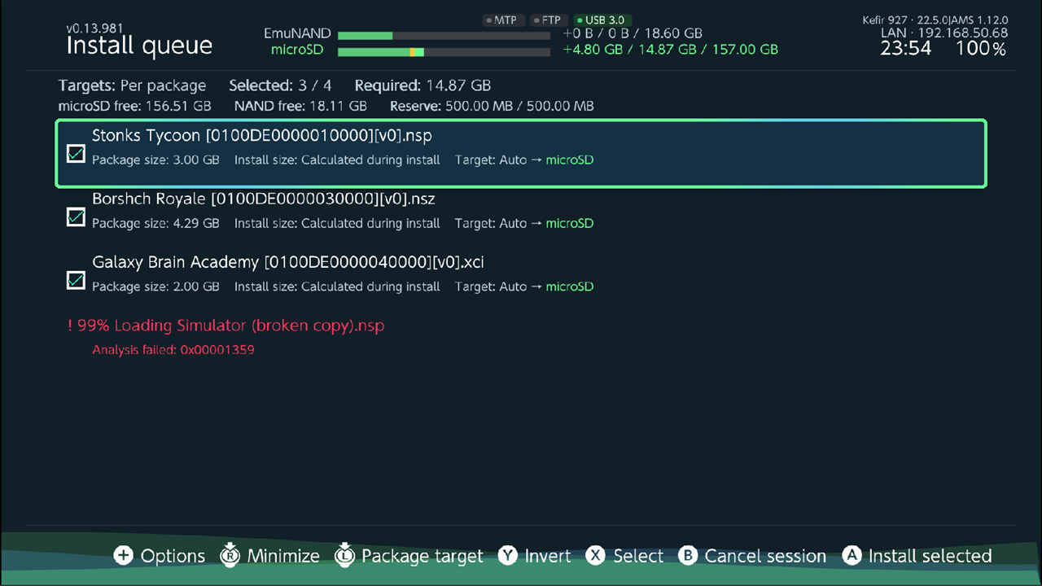Click the EmuNAND storage usage bar

(444, 36)
